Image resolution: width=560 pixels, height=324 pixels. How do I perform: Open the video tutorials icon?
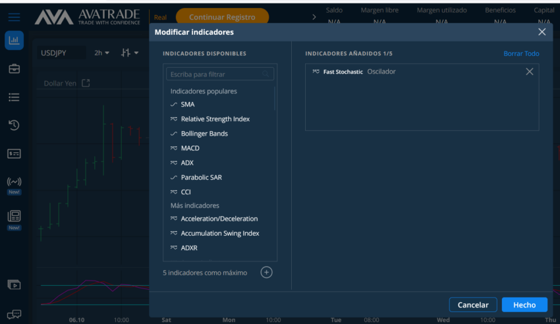[14, 284]
